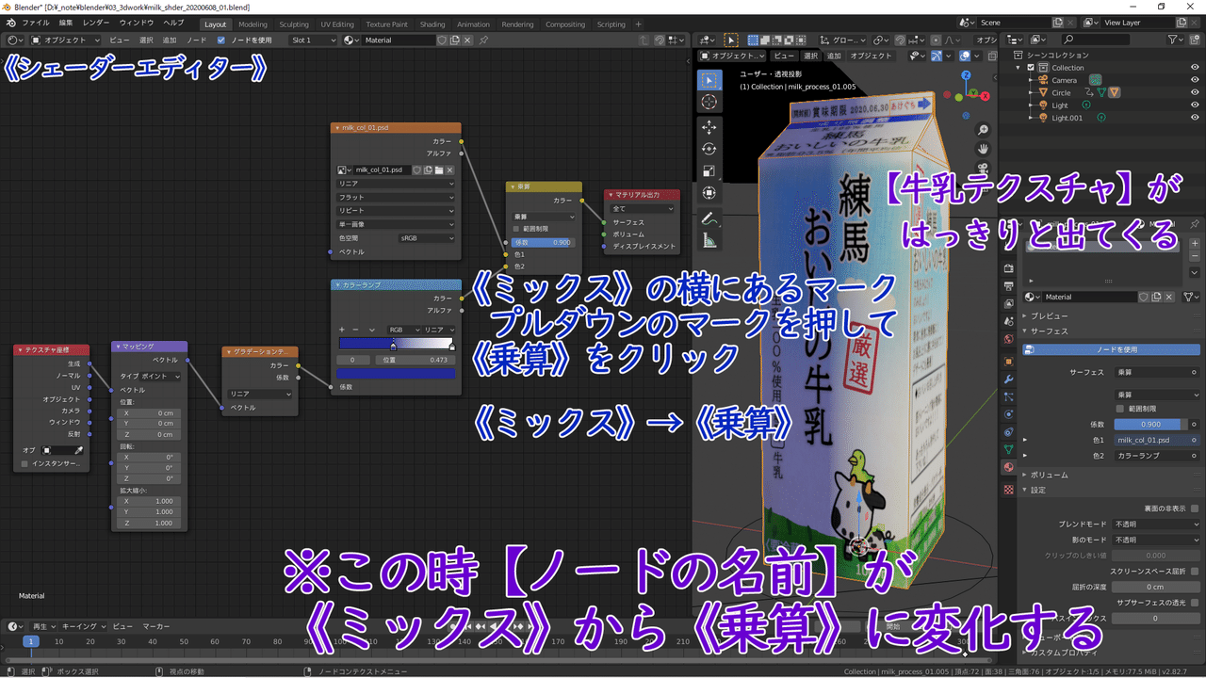Toggle the Instancer checkbox in Texture Coordinate node
Screen dimensions: 1206x678
pos(25,463)
